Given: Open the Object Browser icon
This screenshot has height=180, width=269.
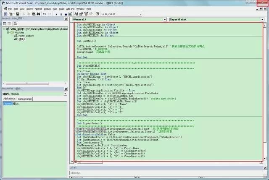Looking at the screenshot, I should 86,14.
